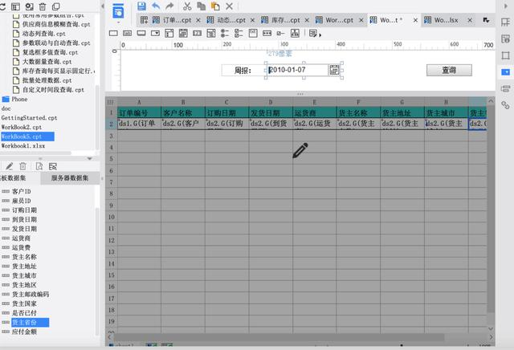Select 动态列查询.cpt in file tree
514x350 pixels.
pyautogui.click(x=43, y=34)
